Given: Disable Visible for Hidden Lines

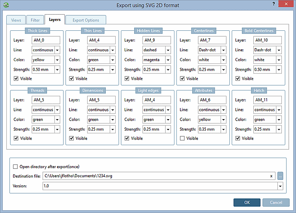Looking at the screenshot, I should (127, 78).
